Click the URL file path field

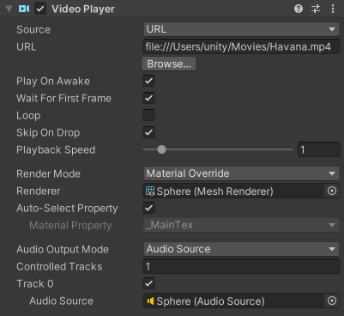(242, 46)
